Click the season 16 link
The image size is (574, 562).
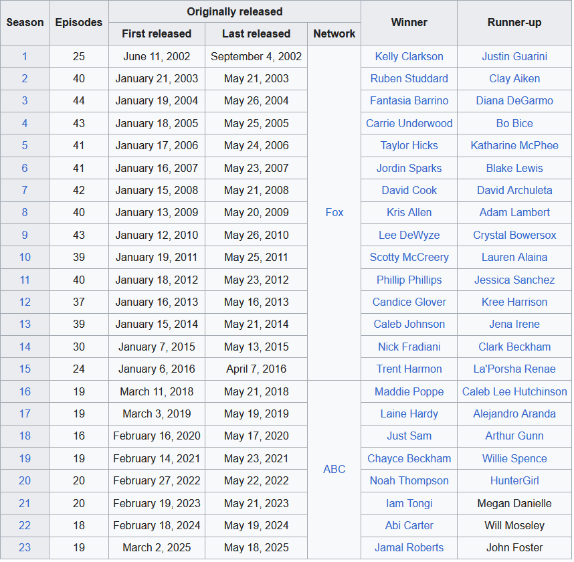pyautogui.click(x=25, y=391)
